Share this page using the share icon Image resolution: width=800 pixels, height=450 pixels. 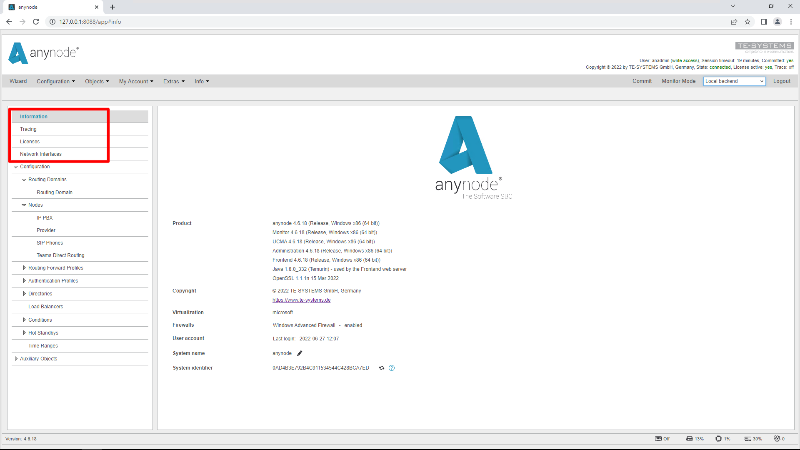point(734,22)
